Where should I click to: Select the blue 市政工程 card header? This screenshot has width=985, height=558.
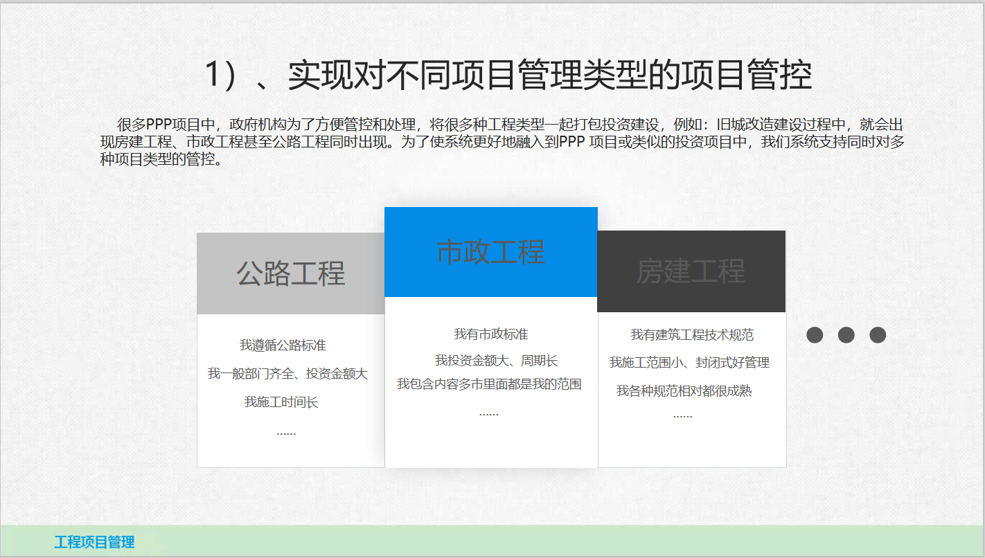[x=490, y=252]
